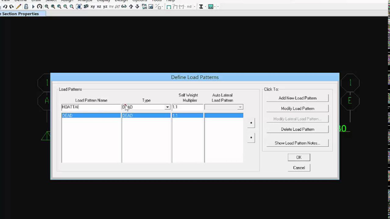
Task: Click the Self Weight Multiplier input field
Action: [x=187, y=107]
